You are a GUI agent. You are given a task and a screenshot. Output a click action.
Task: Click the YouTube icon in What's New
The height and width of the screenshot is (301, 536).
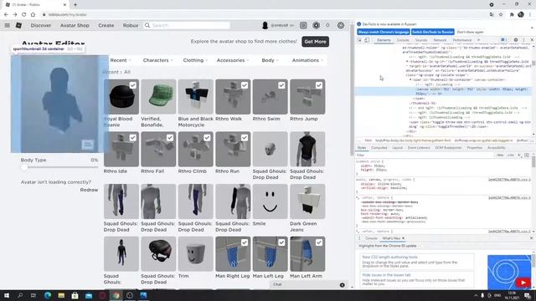[x=523, y=283]
